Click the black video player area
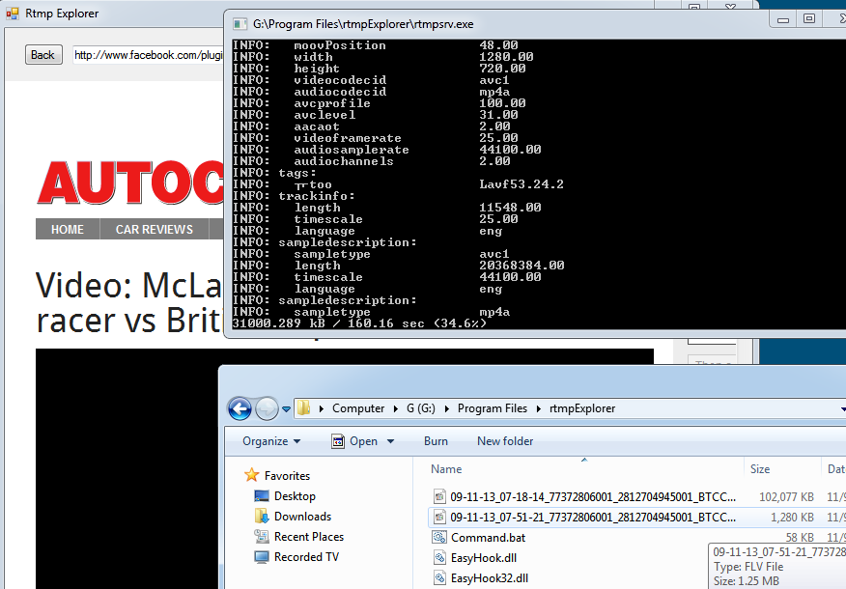The image size is (846, 589). [127, 468]
